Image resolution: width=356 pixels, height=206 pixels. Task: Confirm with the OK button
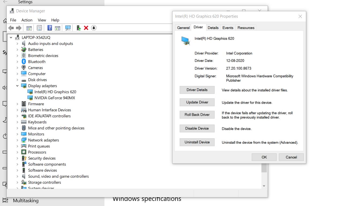(x=264, y=157)
